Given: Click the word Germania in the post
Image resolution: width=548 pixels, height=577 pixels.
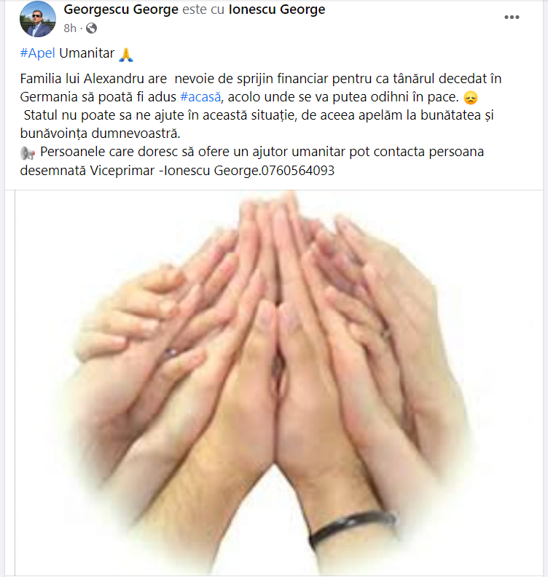Looking at the screenshot, I should [49, 97].
